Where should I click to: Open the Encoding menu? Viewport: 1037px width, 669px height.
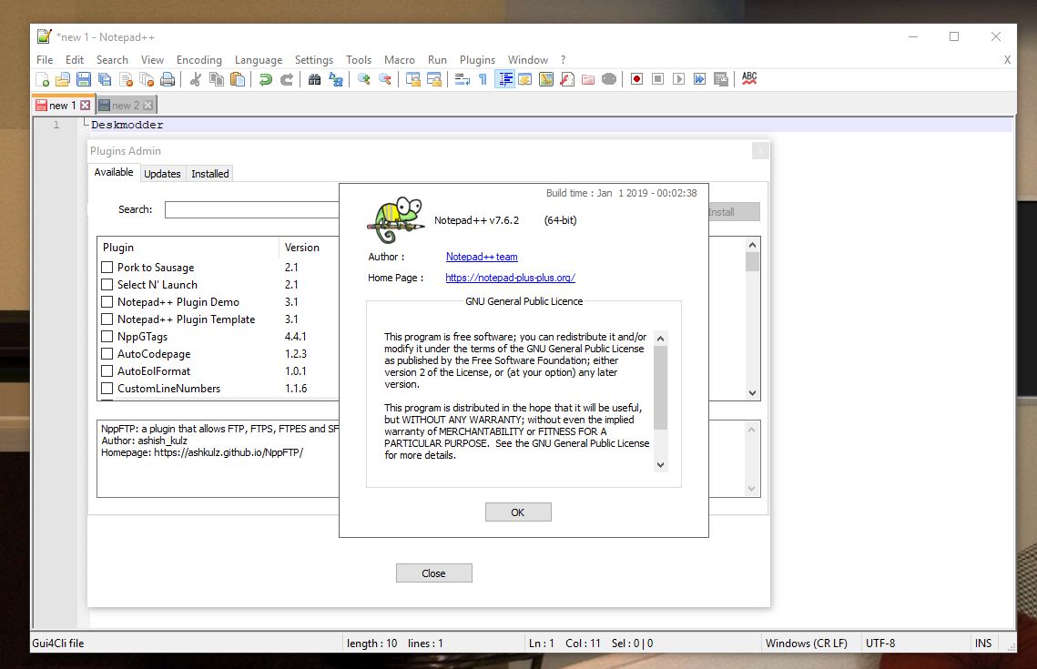click(x=199, y=59)
